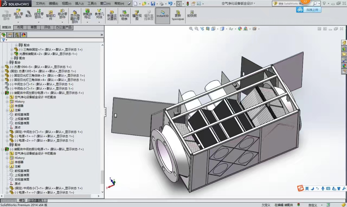Click Edit Appearance color ball icon

240,28
